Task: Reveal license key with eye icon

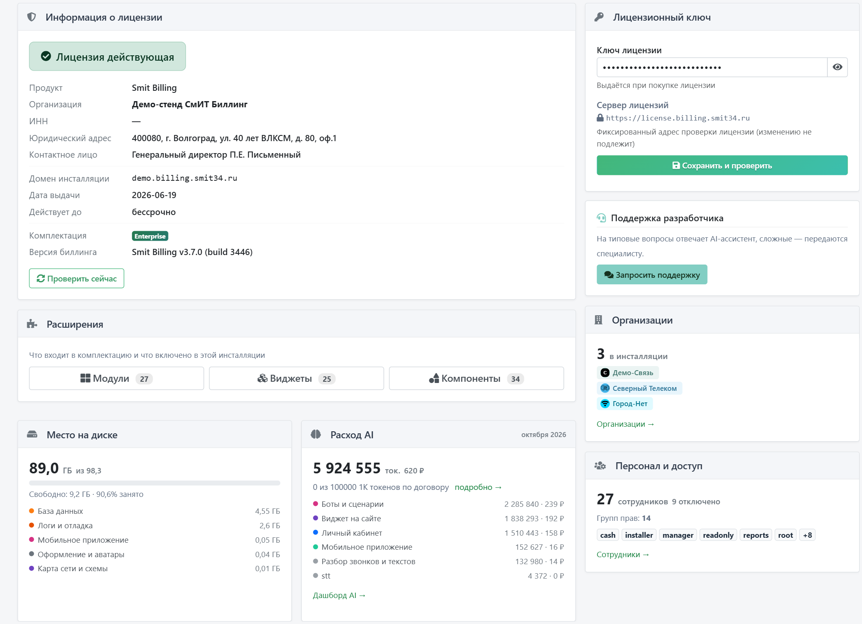Action: tap(837, 67)
